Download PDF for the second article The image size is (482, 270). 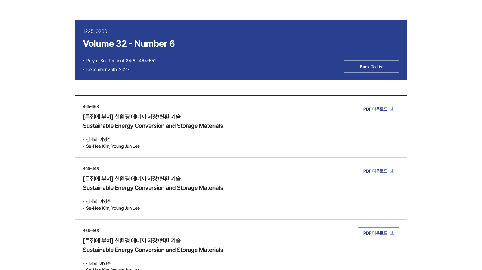tap(378, 171)
